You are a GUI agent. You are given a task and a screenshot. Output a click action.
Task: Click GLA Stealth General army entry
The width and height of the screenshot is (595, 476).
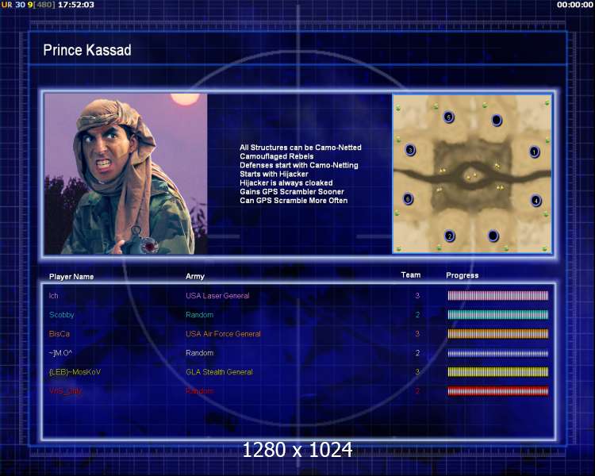pyautogui.click(x=219, y=372)
